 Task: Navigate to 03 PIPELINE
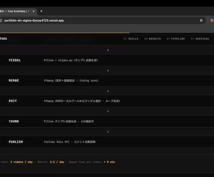pos(176,39)
